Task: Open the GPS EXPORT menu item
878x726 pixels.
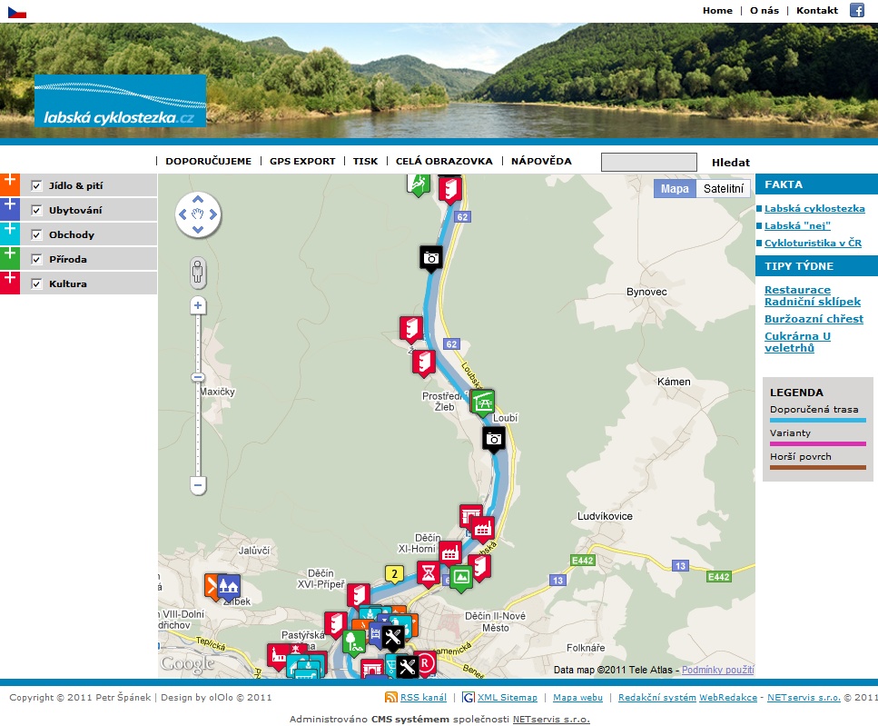Action: click(x=302, y=161)
